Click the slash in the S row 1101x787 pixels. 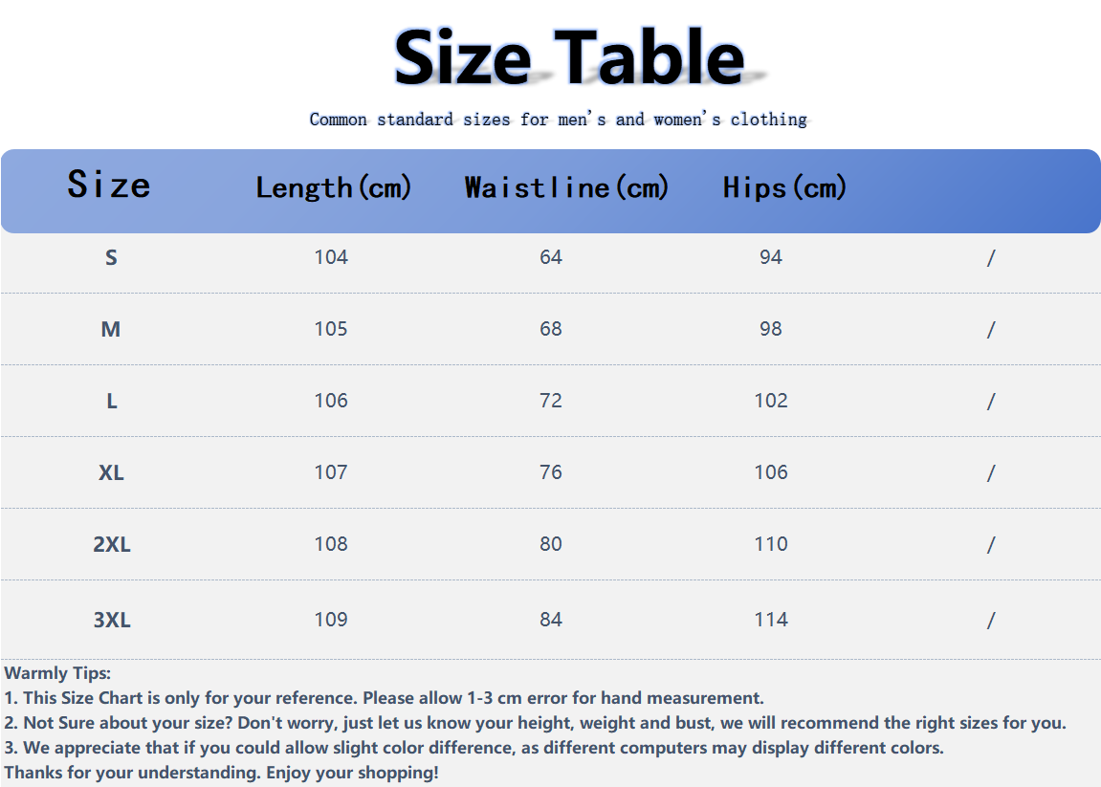(x=991, y=257)
